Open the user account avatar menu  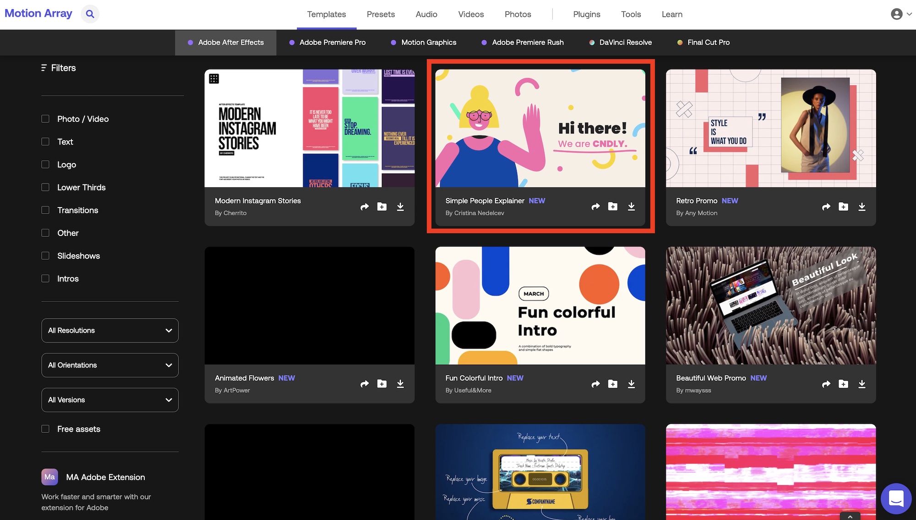point(896,14)
